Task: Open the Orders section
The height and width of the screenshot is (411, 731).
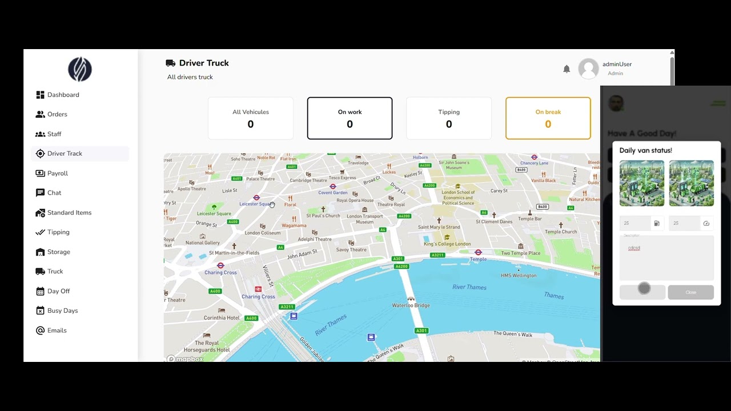Action: (80, 114)
